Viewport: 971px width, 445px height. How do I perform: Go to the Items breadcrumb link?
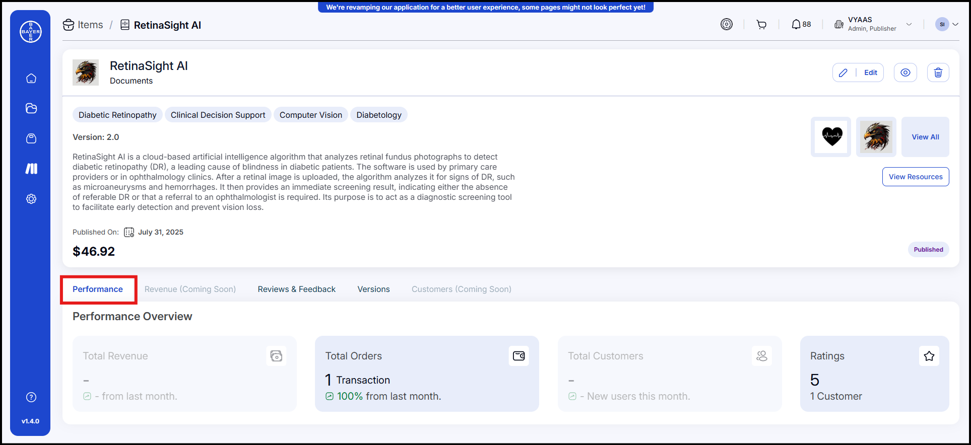click(x=90, y=25)
